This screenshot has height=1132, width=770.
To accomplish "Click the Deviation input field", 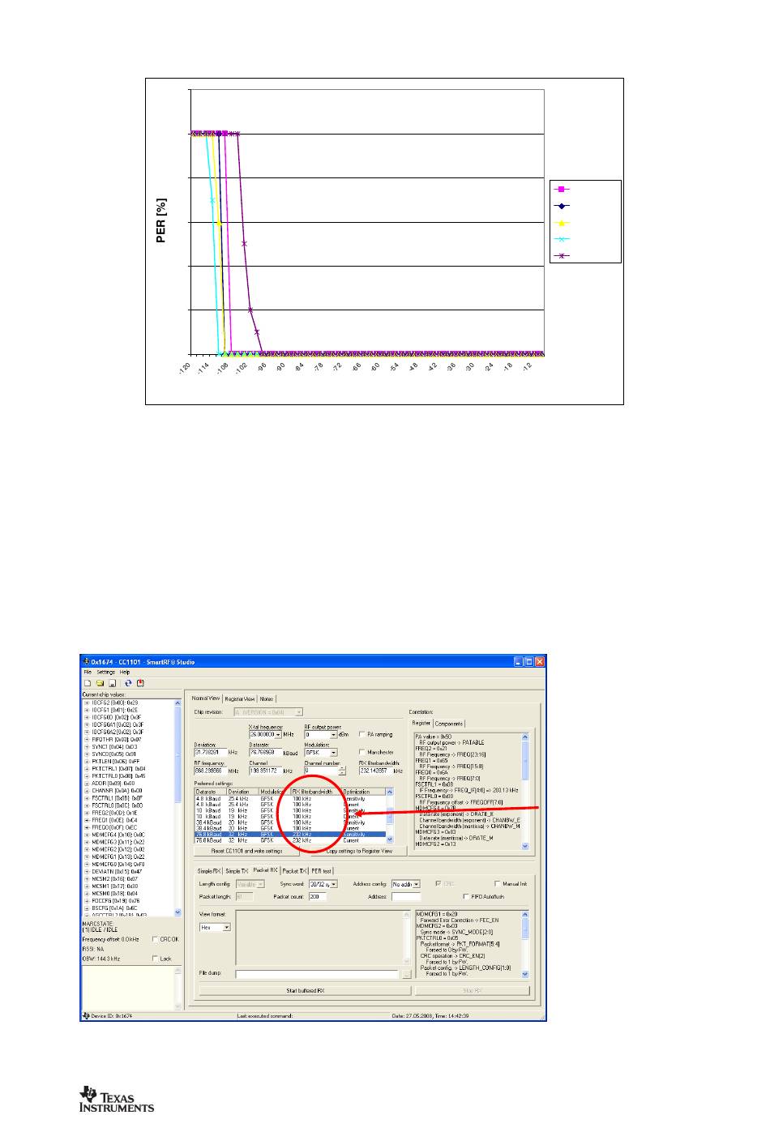I will pos(210,753).
